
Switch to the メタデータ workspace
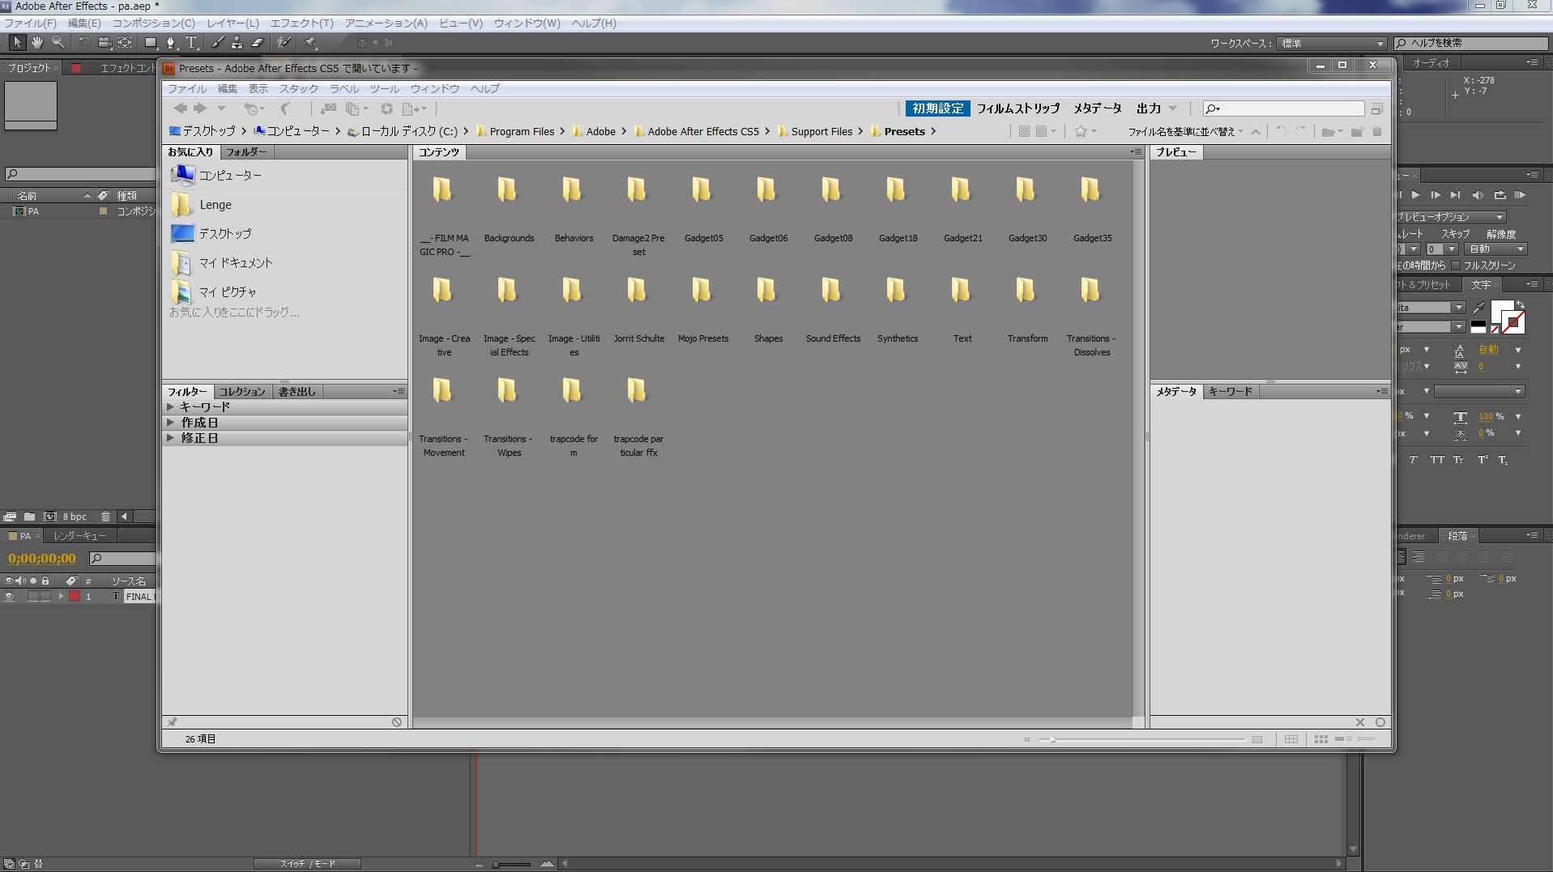(1098, 108)
